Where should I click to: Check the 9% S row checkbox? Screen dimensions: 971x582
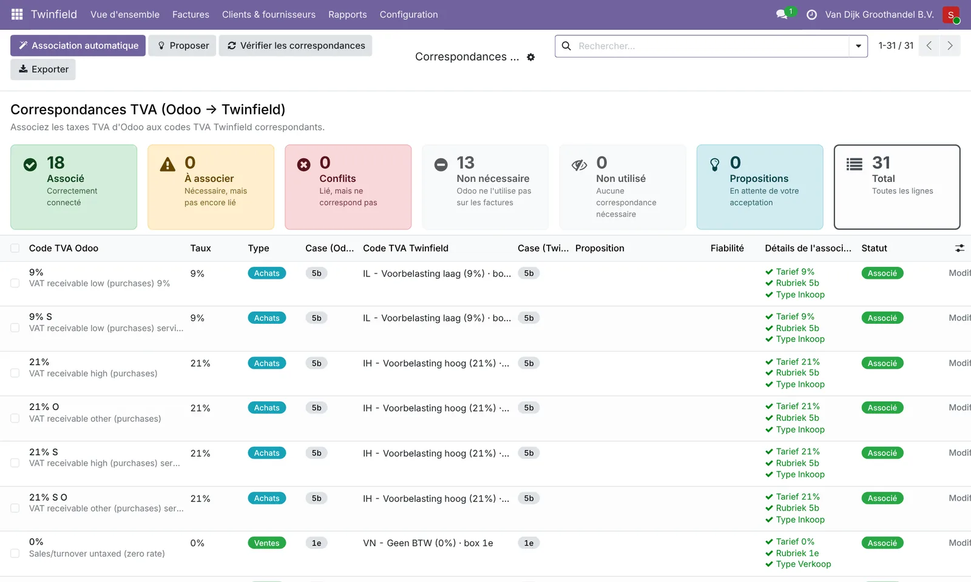point(15,328)
